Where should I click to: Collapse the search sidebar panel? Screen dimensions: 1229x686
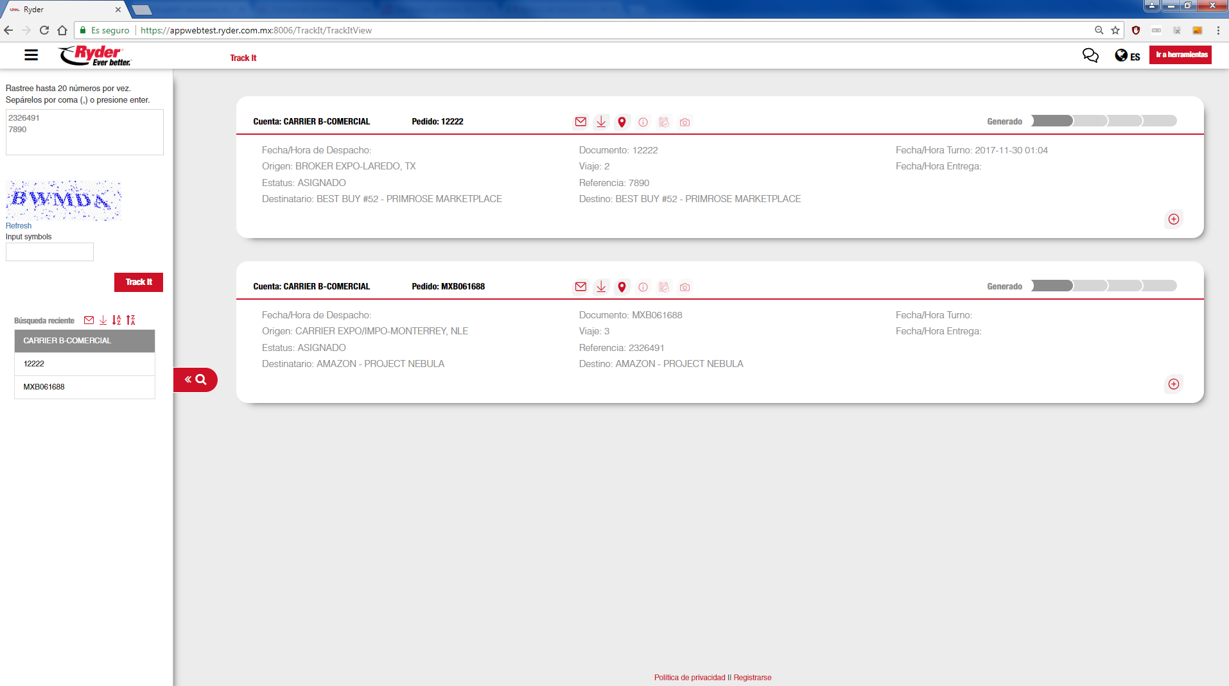tap(195, 379)
